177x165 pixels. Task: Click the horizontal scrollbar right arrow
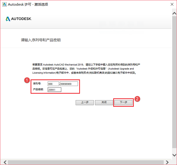[x=167, y=162]
